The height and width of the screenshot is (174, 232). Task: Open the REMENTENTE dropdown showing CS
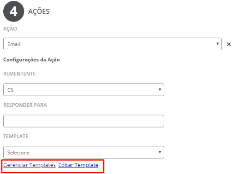click(x=83, y=90)
